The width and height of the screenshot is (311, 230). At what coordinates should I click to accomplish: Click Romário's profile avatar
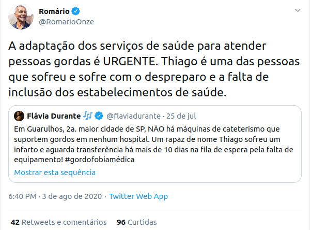(x=20, y=18)
